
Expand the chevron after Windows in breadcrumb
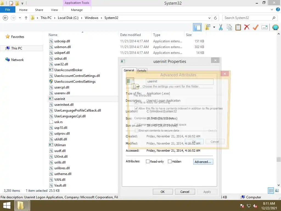tap(101, 18)
